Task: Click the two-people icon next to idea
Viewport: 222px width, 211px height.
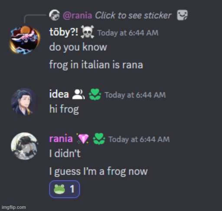Action: tap(78, 94)
